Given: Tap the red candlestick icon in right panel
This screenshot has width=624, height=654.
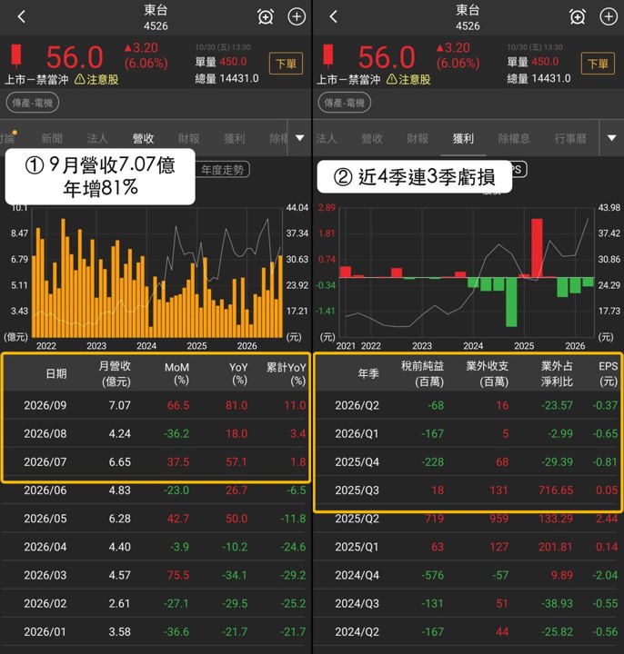Looking at the screenshot, I should coord(327,55).
